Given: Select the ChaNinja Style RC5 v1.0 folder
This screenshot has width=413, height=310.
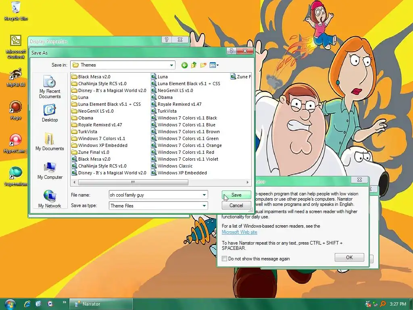Looking at the screenshot, I should (x=99, y=84).
